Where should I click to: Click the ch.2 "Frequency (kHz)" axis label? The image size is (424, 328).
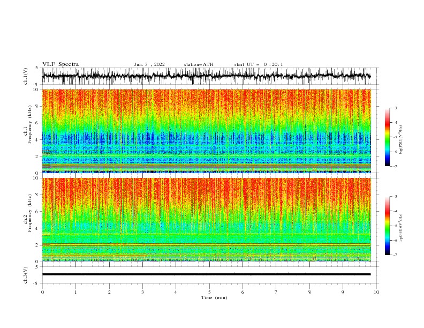click(x=29, y=213)
